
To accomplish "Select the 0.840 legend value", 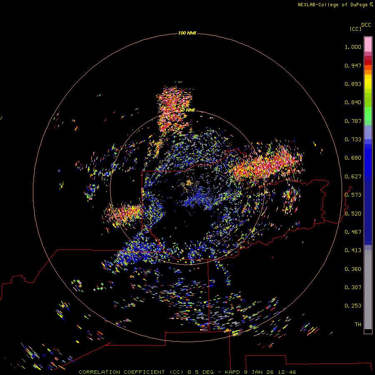I will [x=353, y=102].
